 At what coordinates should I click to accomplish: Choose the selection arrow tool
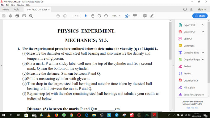(x=86, y=16)
